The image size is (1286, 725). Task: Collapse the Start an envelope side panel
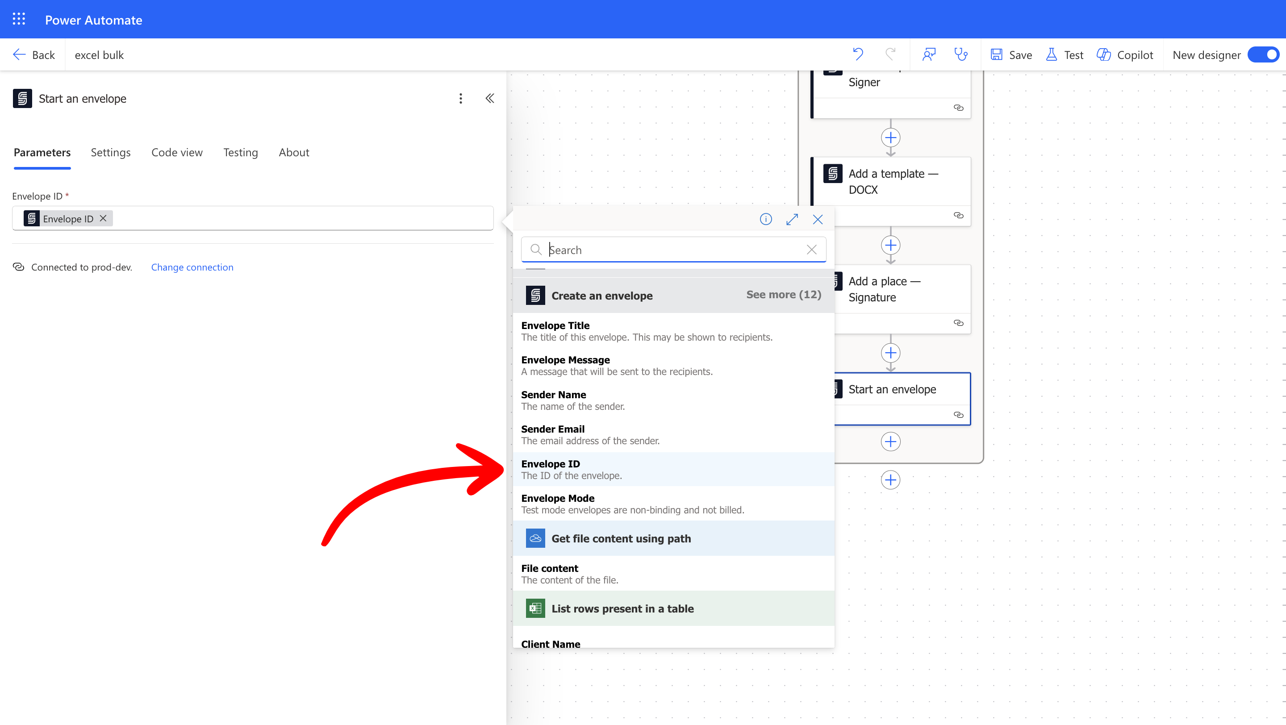tap(490, 99)
